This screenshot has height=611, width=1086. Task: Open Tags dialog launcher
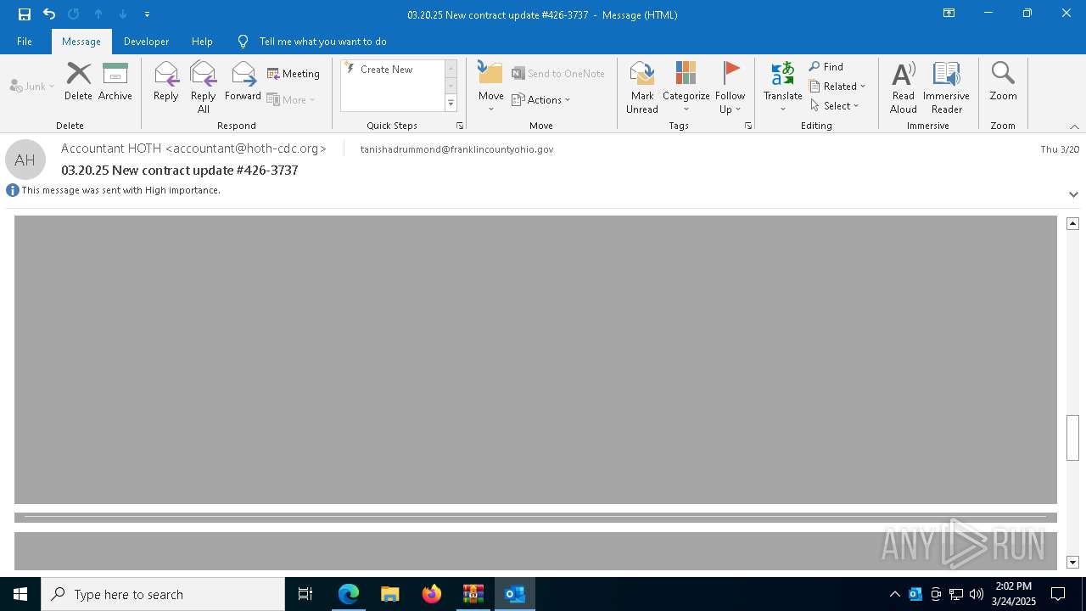[748, 126]
